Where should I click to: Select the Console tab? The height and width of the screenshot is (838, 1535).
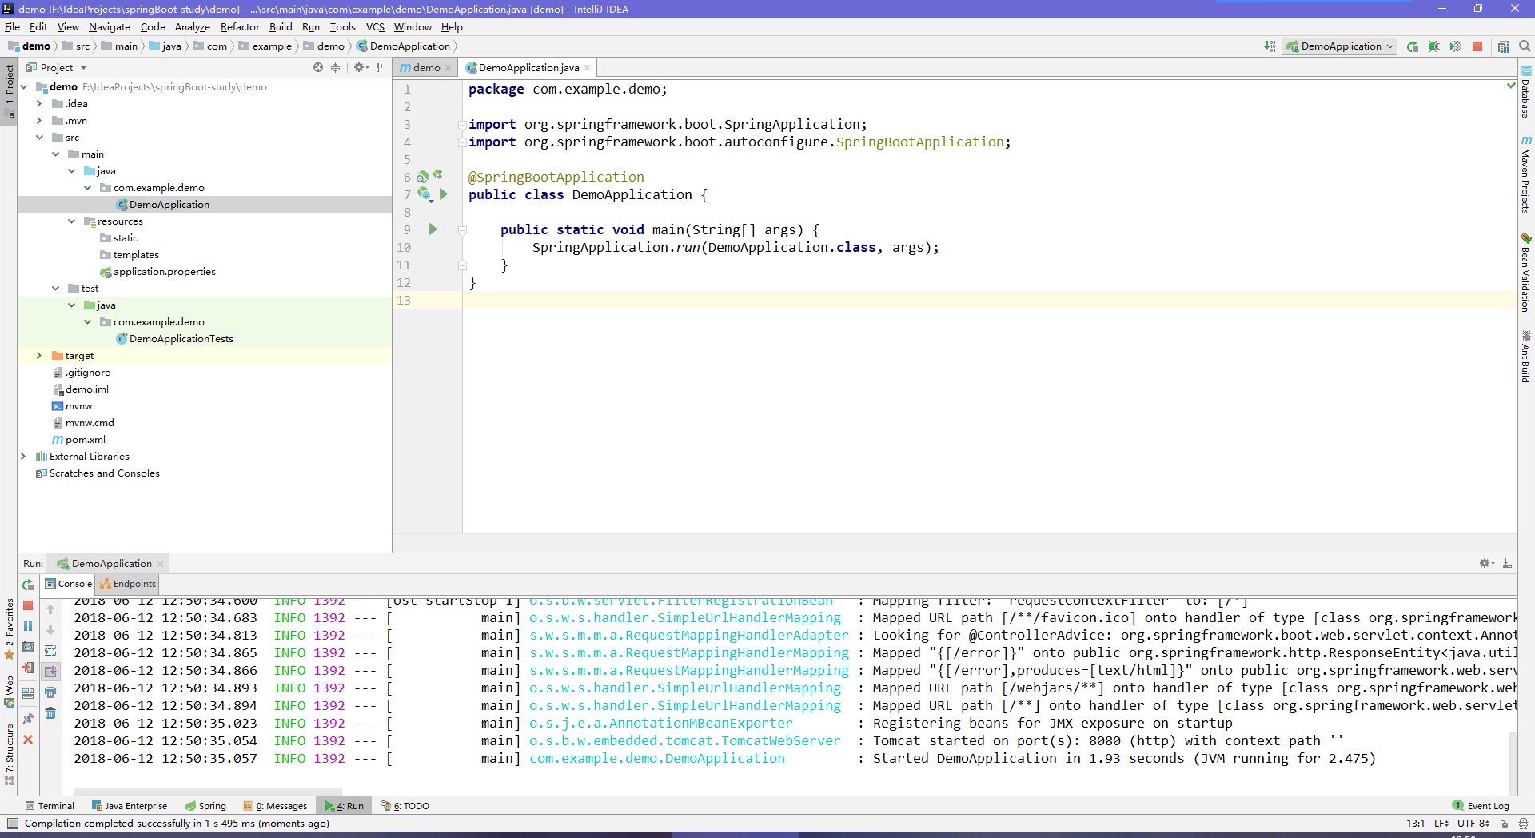coord(69,584)
